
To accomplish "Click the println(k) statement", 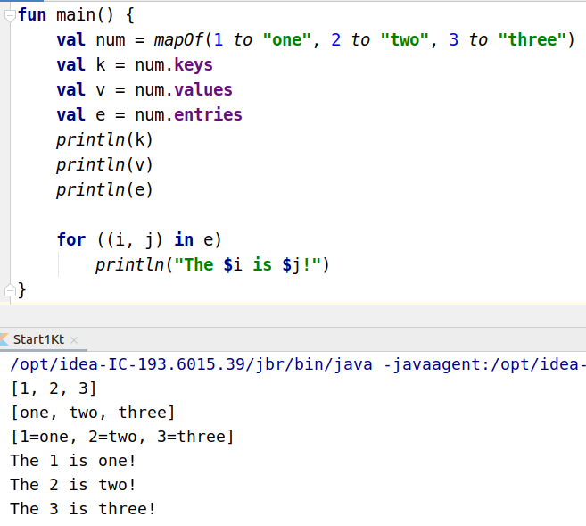I will (x=104, y=140).
